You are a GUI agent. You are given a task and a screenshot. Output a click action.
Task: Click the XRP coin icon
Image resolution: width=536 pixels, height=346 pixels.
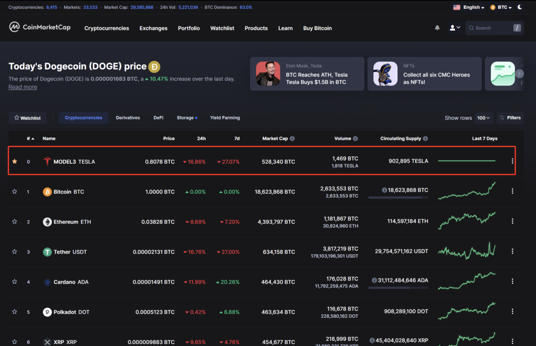(47, 342)
